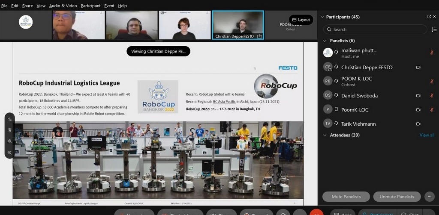Click PoomK-LOC's camera icon
439x215 pixels.
click(x=418, y=110)
